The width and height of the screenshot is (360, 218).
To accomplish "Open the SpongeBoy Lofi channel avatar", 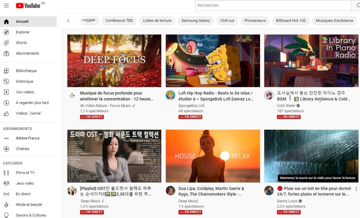I will click(x=171, y=95).
